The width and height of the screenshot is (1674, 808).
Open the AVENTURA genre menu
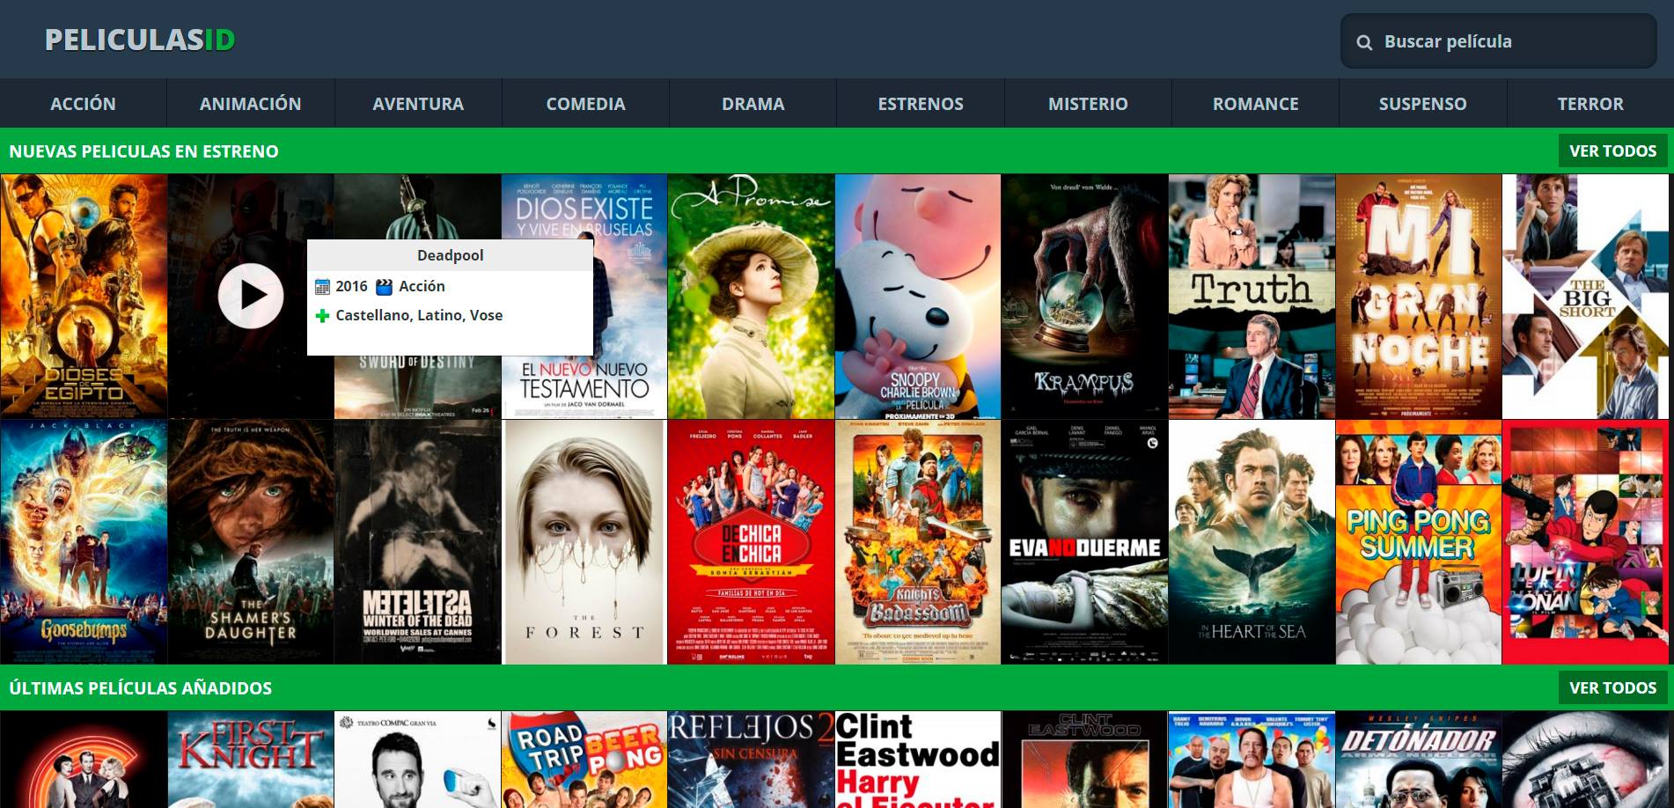pyautogui.click(x=418, y=104)
